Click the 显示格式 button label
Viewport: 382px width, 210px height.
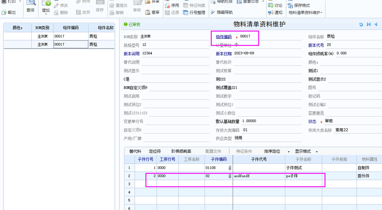pyautogui.click(x=303, y=151)
